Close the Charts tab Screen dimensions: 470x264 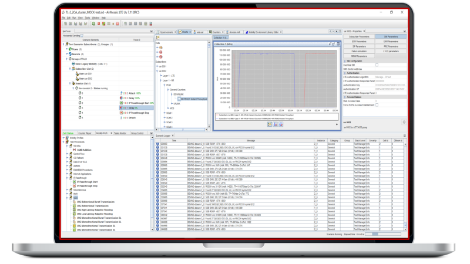coord(190,32)
